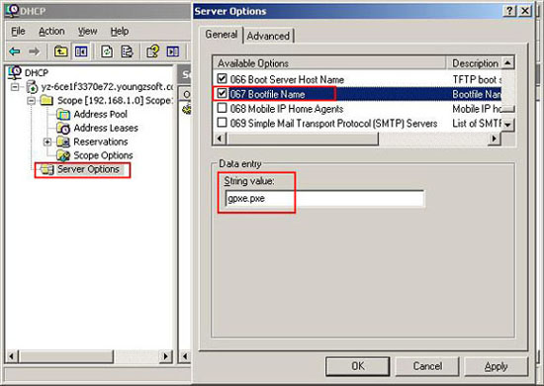Click the Export list toolbar icon
The image size is (544, 386).
[127, 51]
